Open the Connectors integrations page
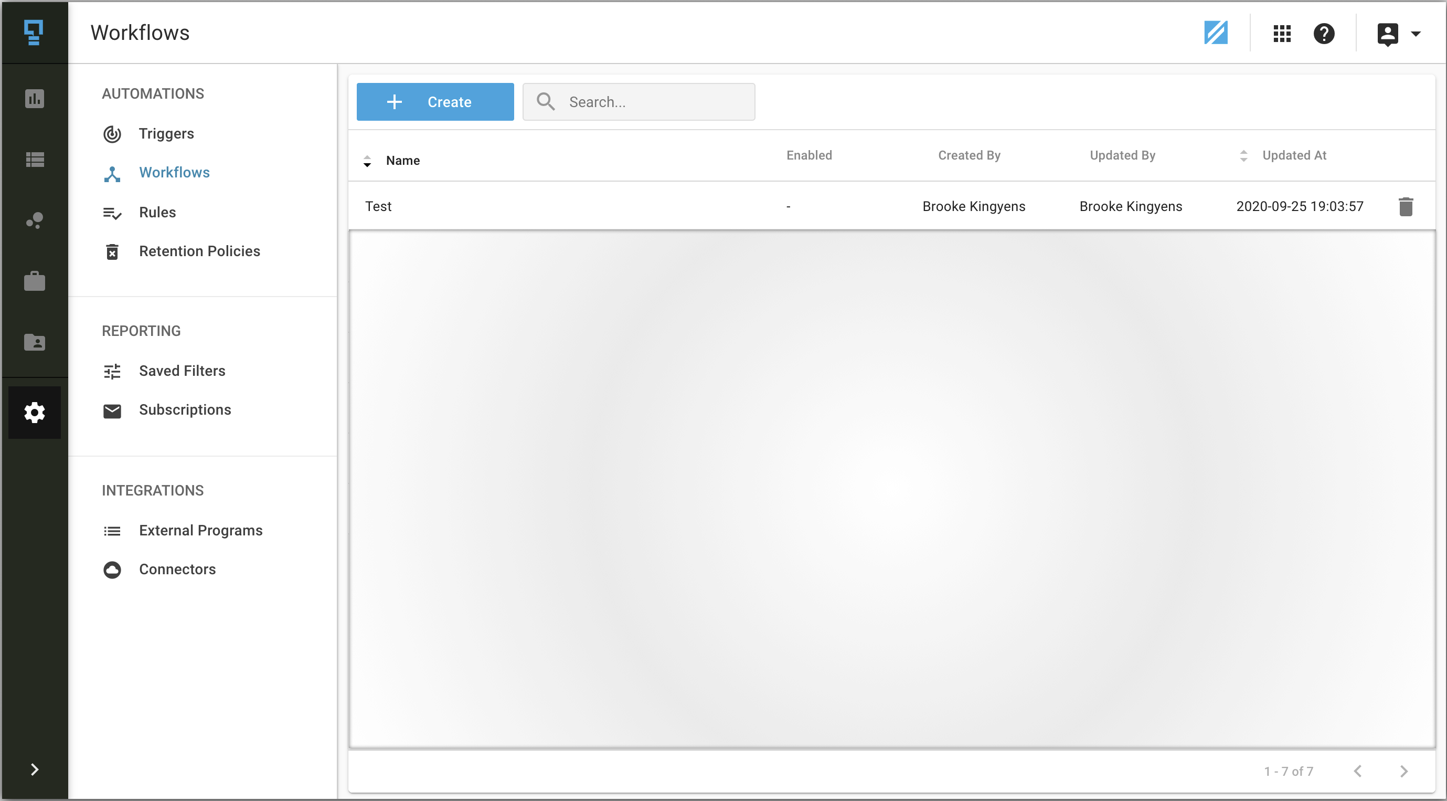 177,570
